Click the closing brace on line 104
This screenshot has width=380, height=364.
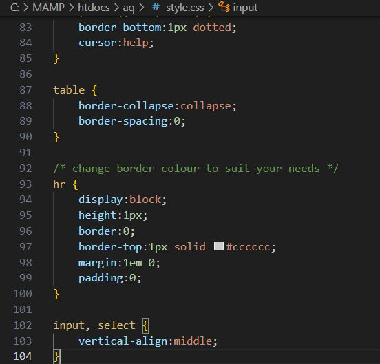pos(56,356)
